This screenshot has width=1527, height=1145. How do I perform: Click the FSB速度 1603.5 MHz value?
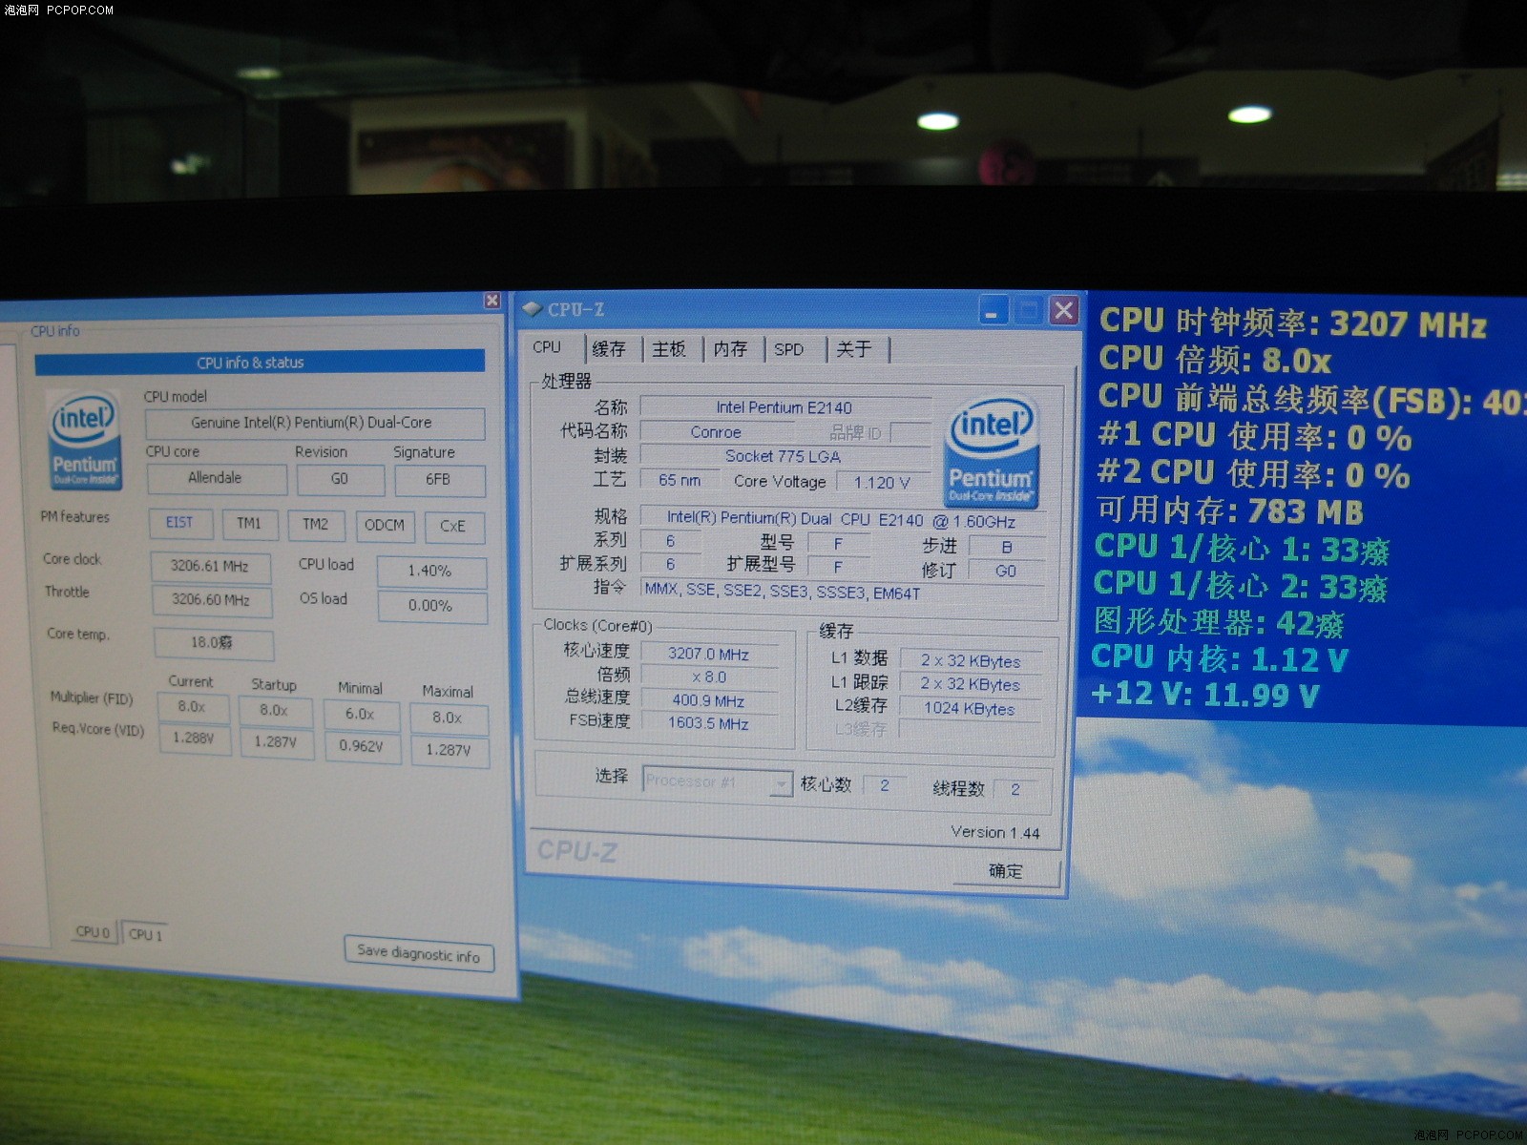coord(708,724)
